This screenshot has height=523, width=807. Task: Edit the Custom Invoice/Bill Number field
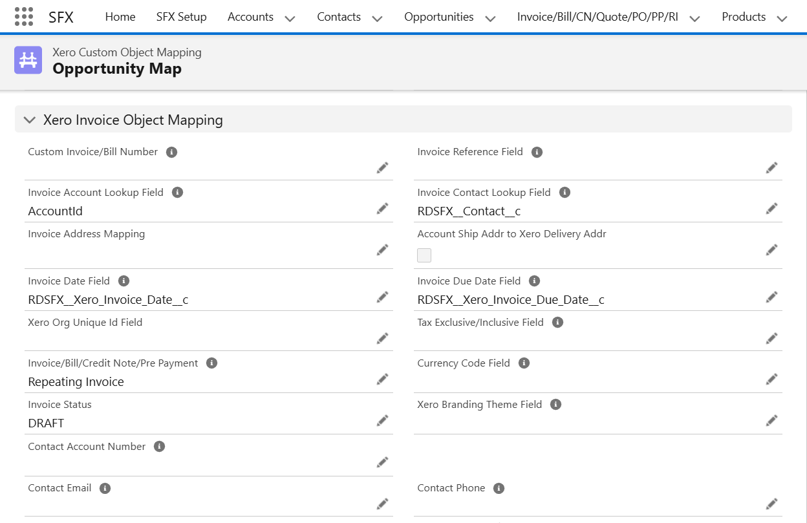[x=382, y=168]
